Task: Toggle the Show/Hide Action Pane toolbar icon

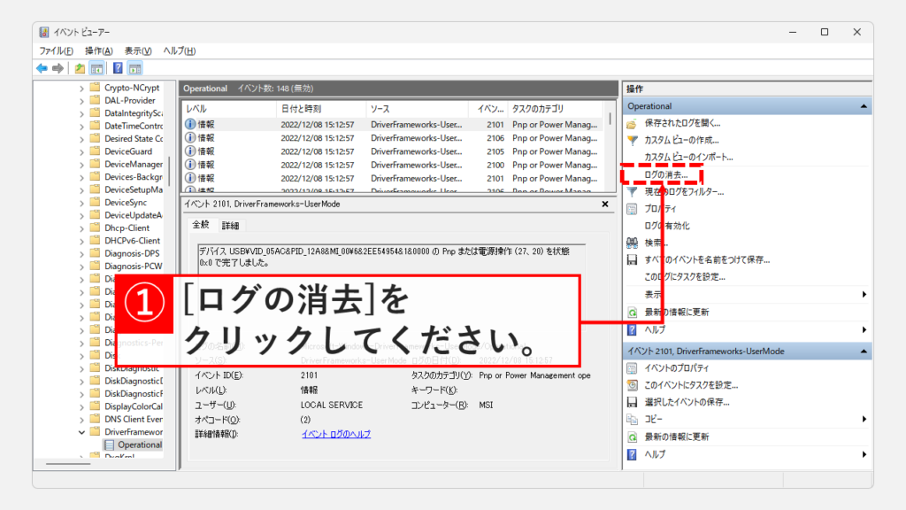Action: (x=135, y=68)
